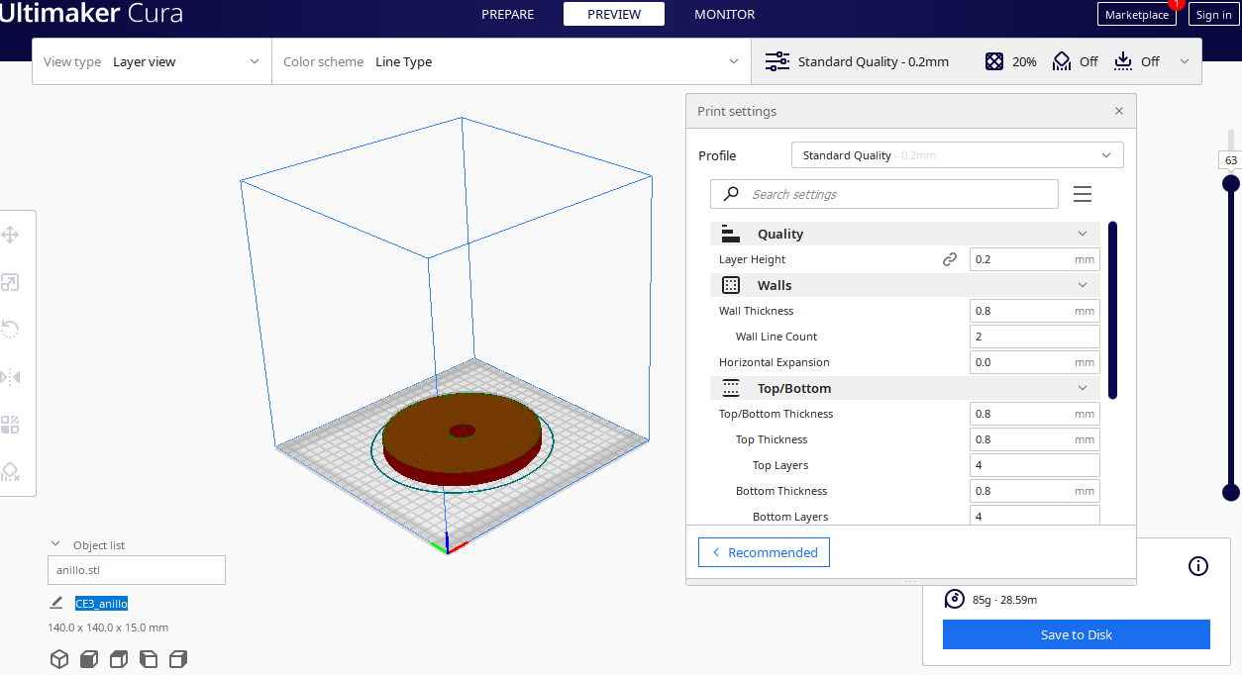The height and width of the screenshot is (675, 1242).
Task: Click the search magnifier icon
Action: pos(732,194)
